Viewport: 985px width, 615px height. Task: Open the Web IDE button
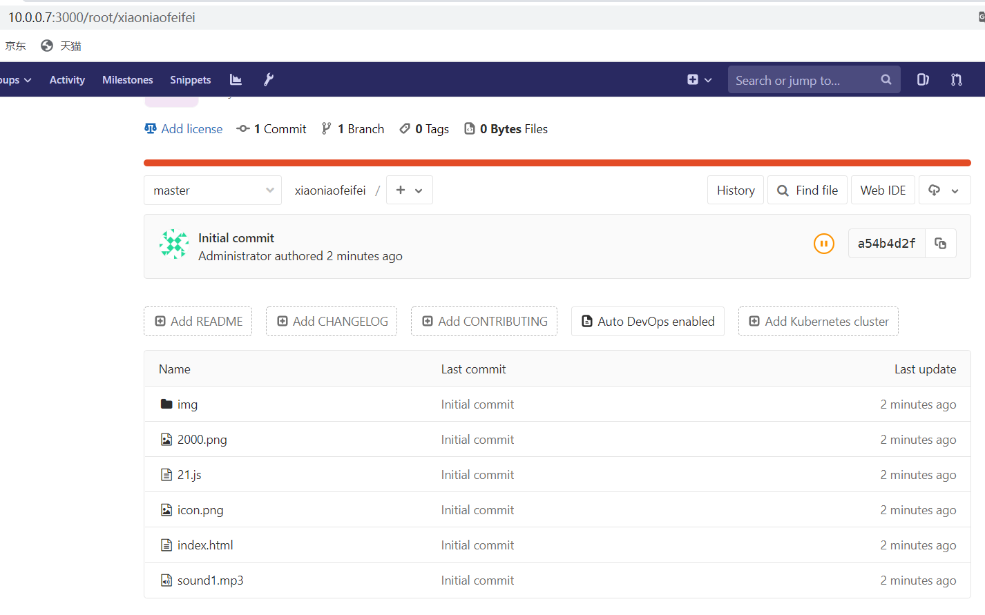882,191
